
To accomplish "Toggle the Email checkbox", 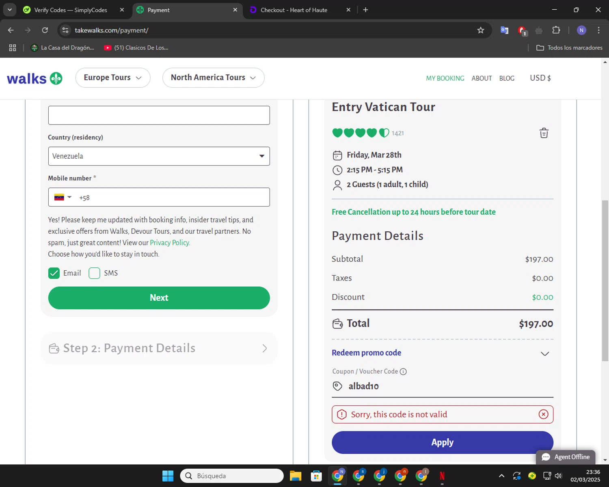I will click(x=54, y=273).
